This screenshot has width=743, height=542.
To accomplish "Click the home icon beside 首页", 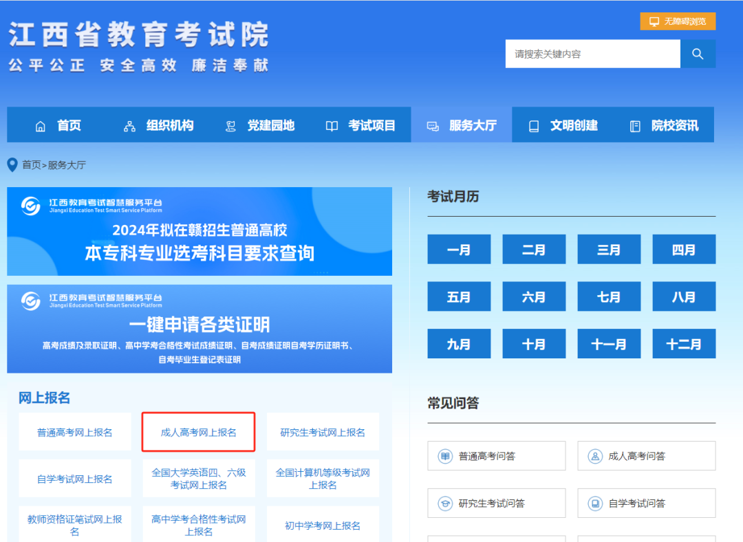I will tap(40, 125).
